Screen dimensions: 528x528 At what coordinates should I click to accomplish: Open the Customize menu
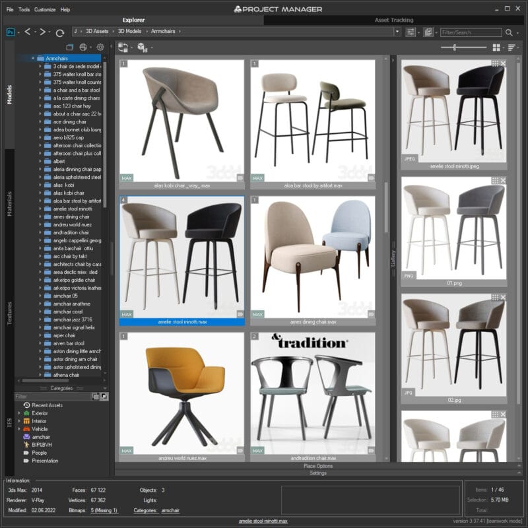tap(45, 9)
